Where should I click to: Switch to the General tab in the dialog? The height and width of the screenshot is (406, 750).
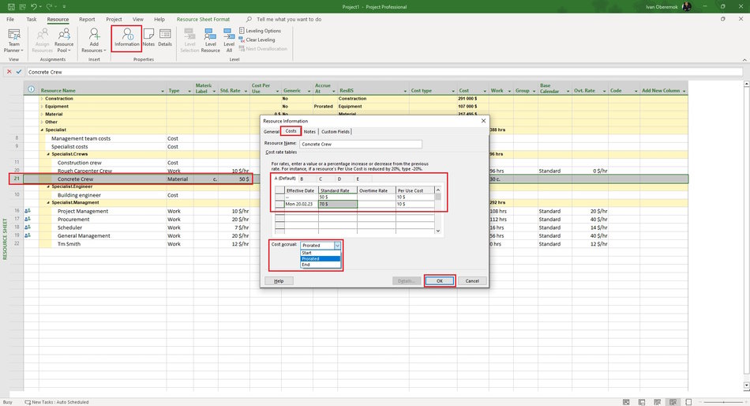[x=272, y=131]
